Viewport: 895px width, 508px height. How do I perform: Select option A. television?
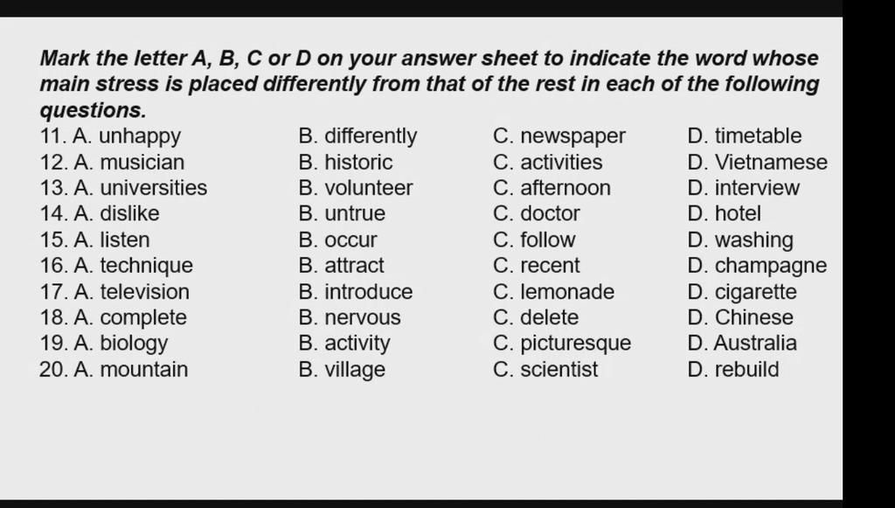(131, 292)
